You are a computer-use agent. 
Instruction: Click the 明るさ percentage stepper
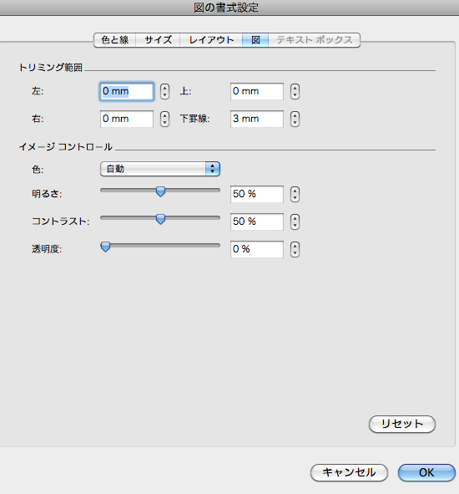click(x=295, y=194)
